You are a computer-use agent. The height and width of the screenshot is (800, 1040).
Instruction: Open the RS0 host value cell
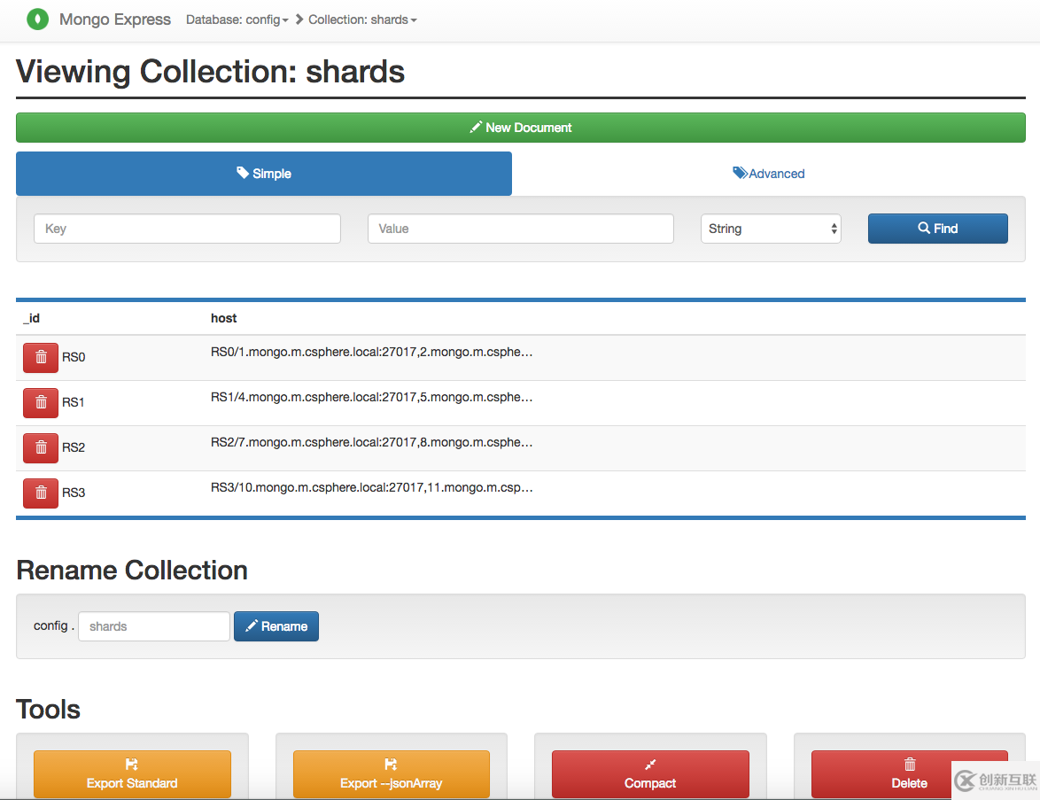(x=371, y=353)
